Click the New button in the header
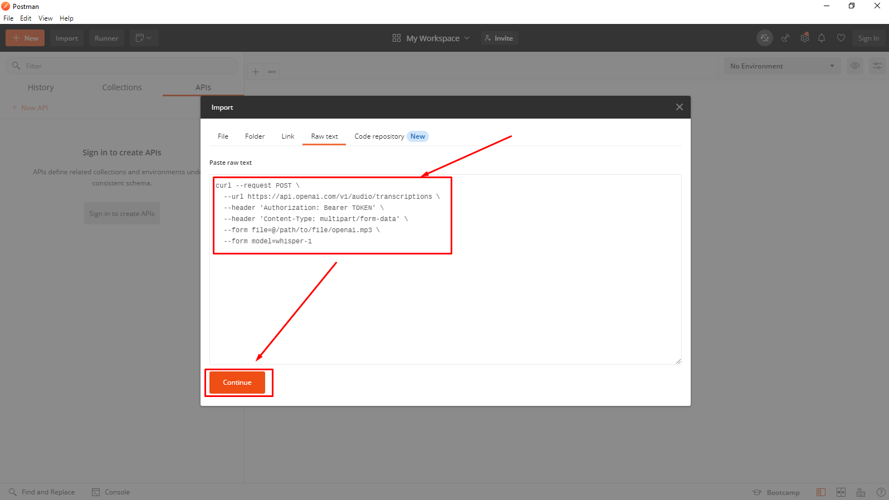Screen dimensions: 889x500 [x=25, y=38]
